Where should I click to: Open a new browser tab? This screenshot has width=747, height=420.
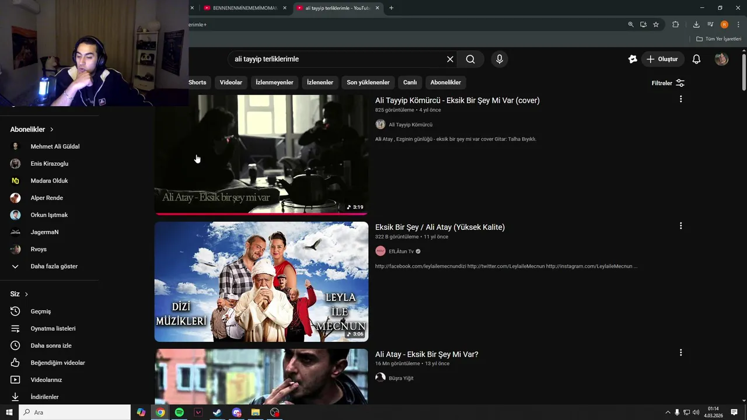[x=391, y=8]
